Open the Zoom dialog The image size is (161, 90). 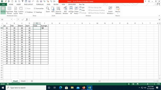[x=48, y=9]
